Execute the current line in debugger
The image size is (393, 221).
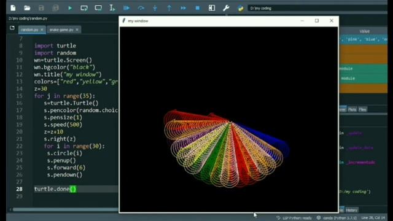(141, 8)
